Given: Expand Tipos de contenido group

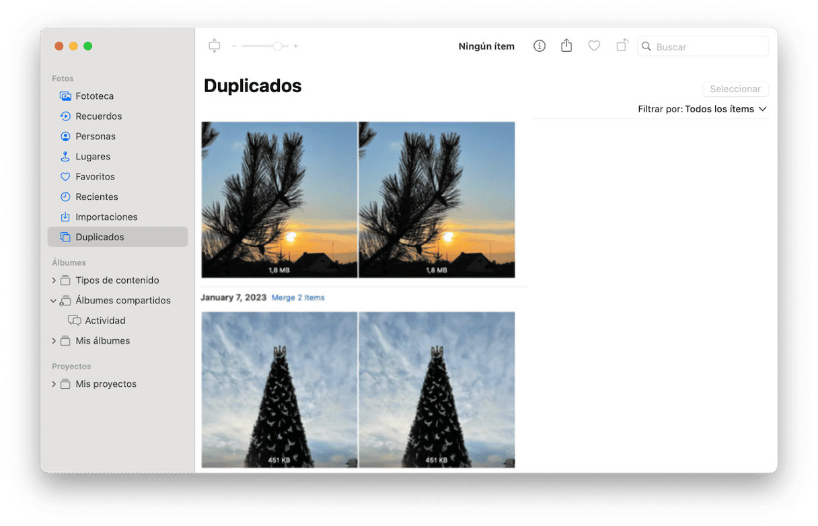Looking at the screenshot, I should click(x=54, y=280).
